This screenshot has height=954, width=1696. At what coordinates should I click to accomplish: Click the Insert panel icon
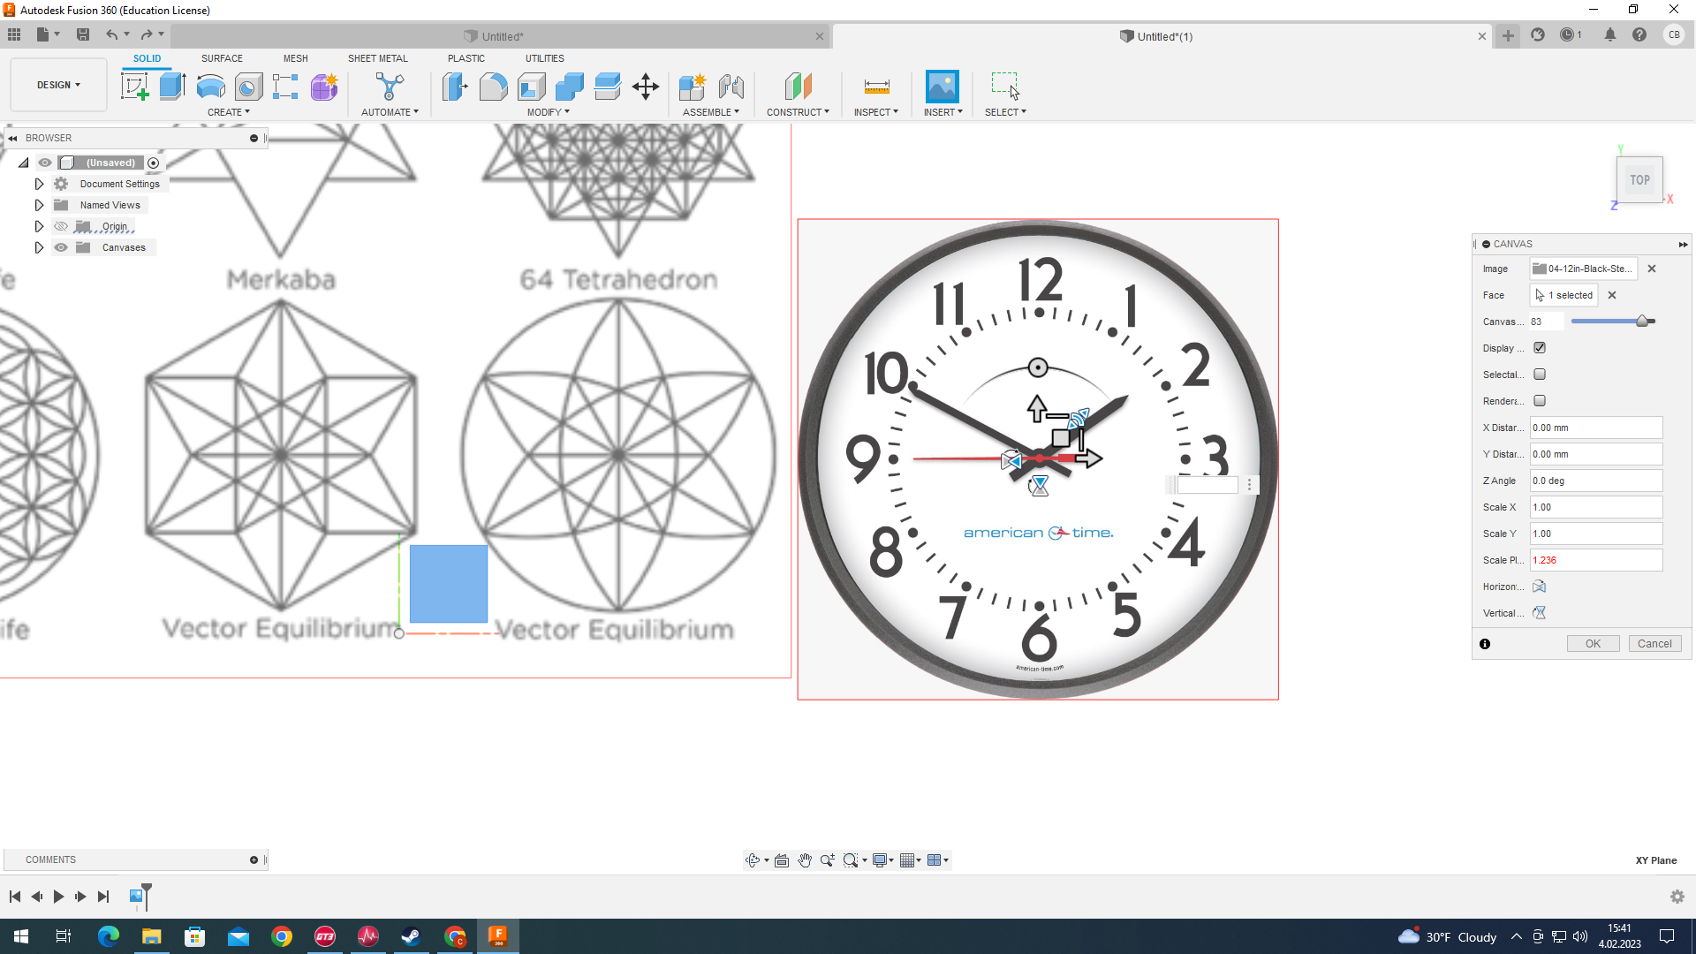tap(941, 87)
